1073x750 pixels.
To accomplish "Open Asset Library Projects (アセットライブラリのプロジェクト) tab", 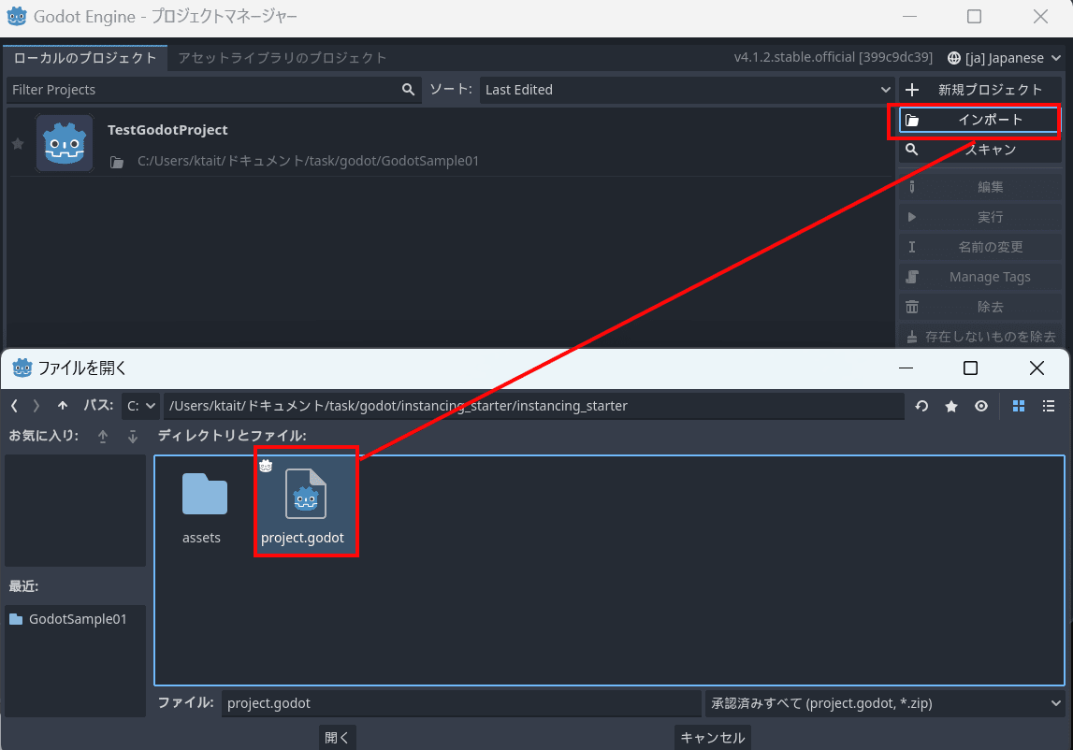I will [282, 58].
